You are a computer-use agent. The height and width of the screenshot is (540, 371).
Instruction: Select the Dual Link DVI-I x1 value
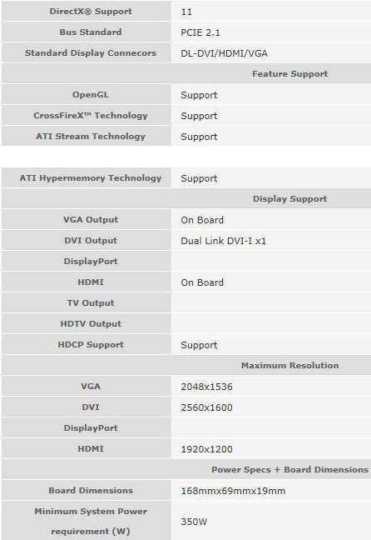224,241
